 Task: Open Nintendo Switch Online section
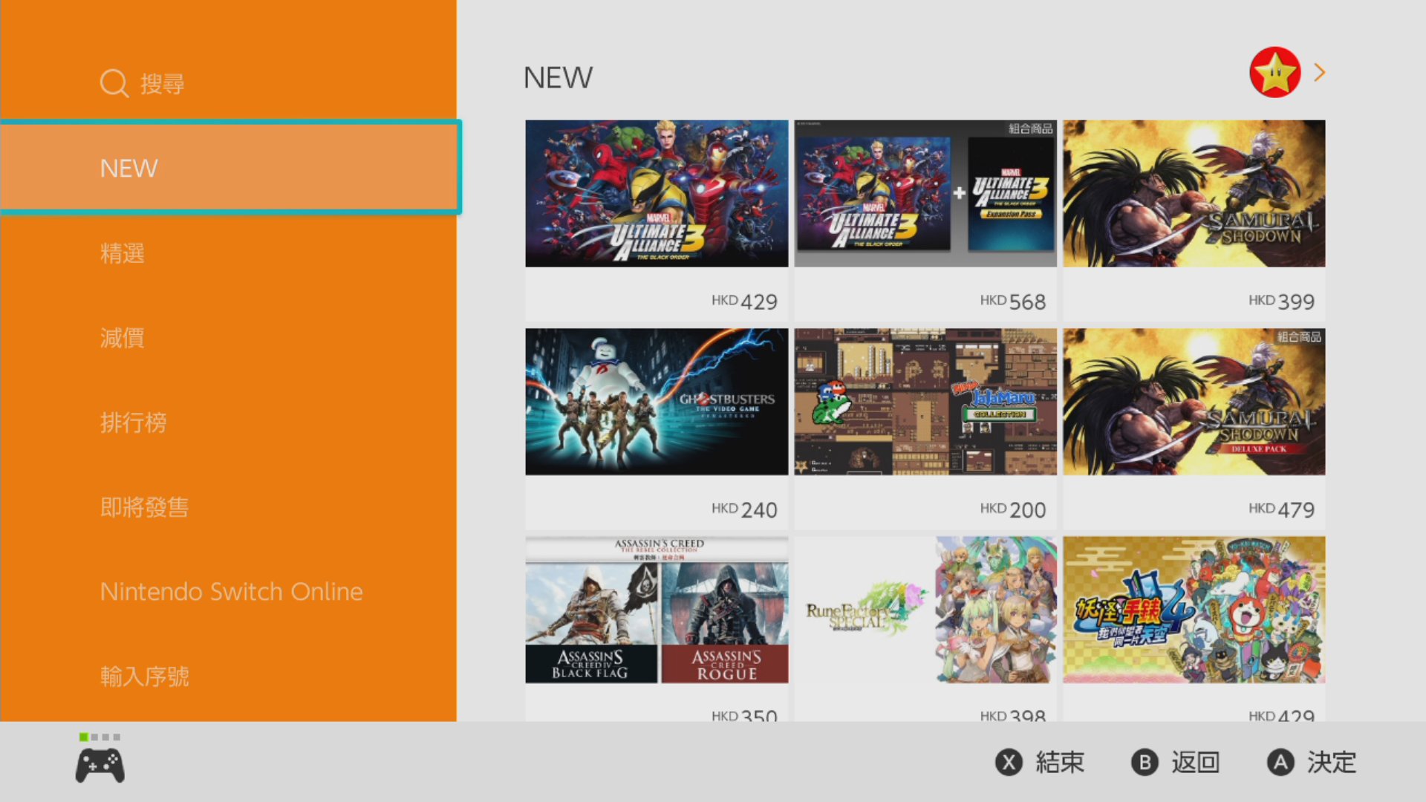[231, 590]
